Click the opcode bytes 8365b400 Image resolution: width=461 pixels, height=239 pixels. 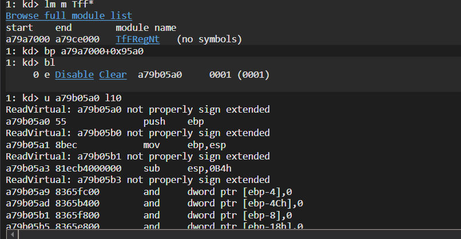tap(77, 204)
